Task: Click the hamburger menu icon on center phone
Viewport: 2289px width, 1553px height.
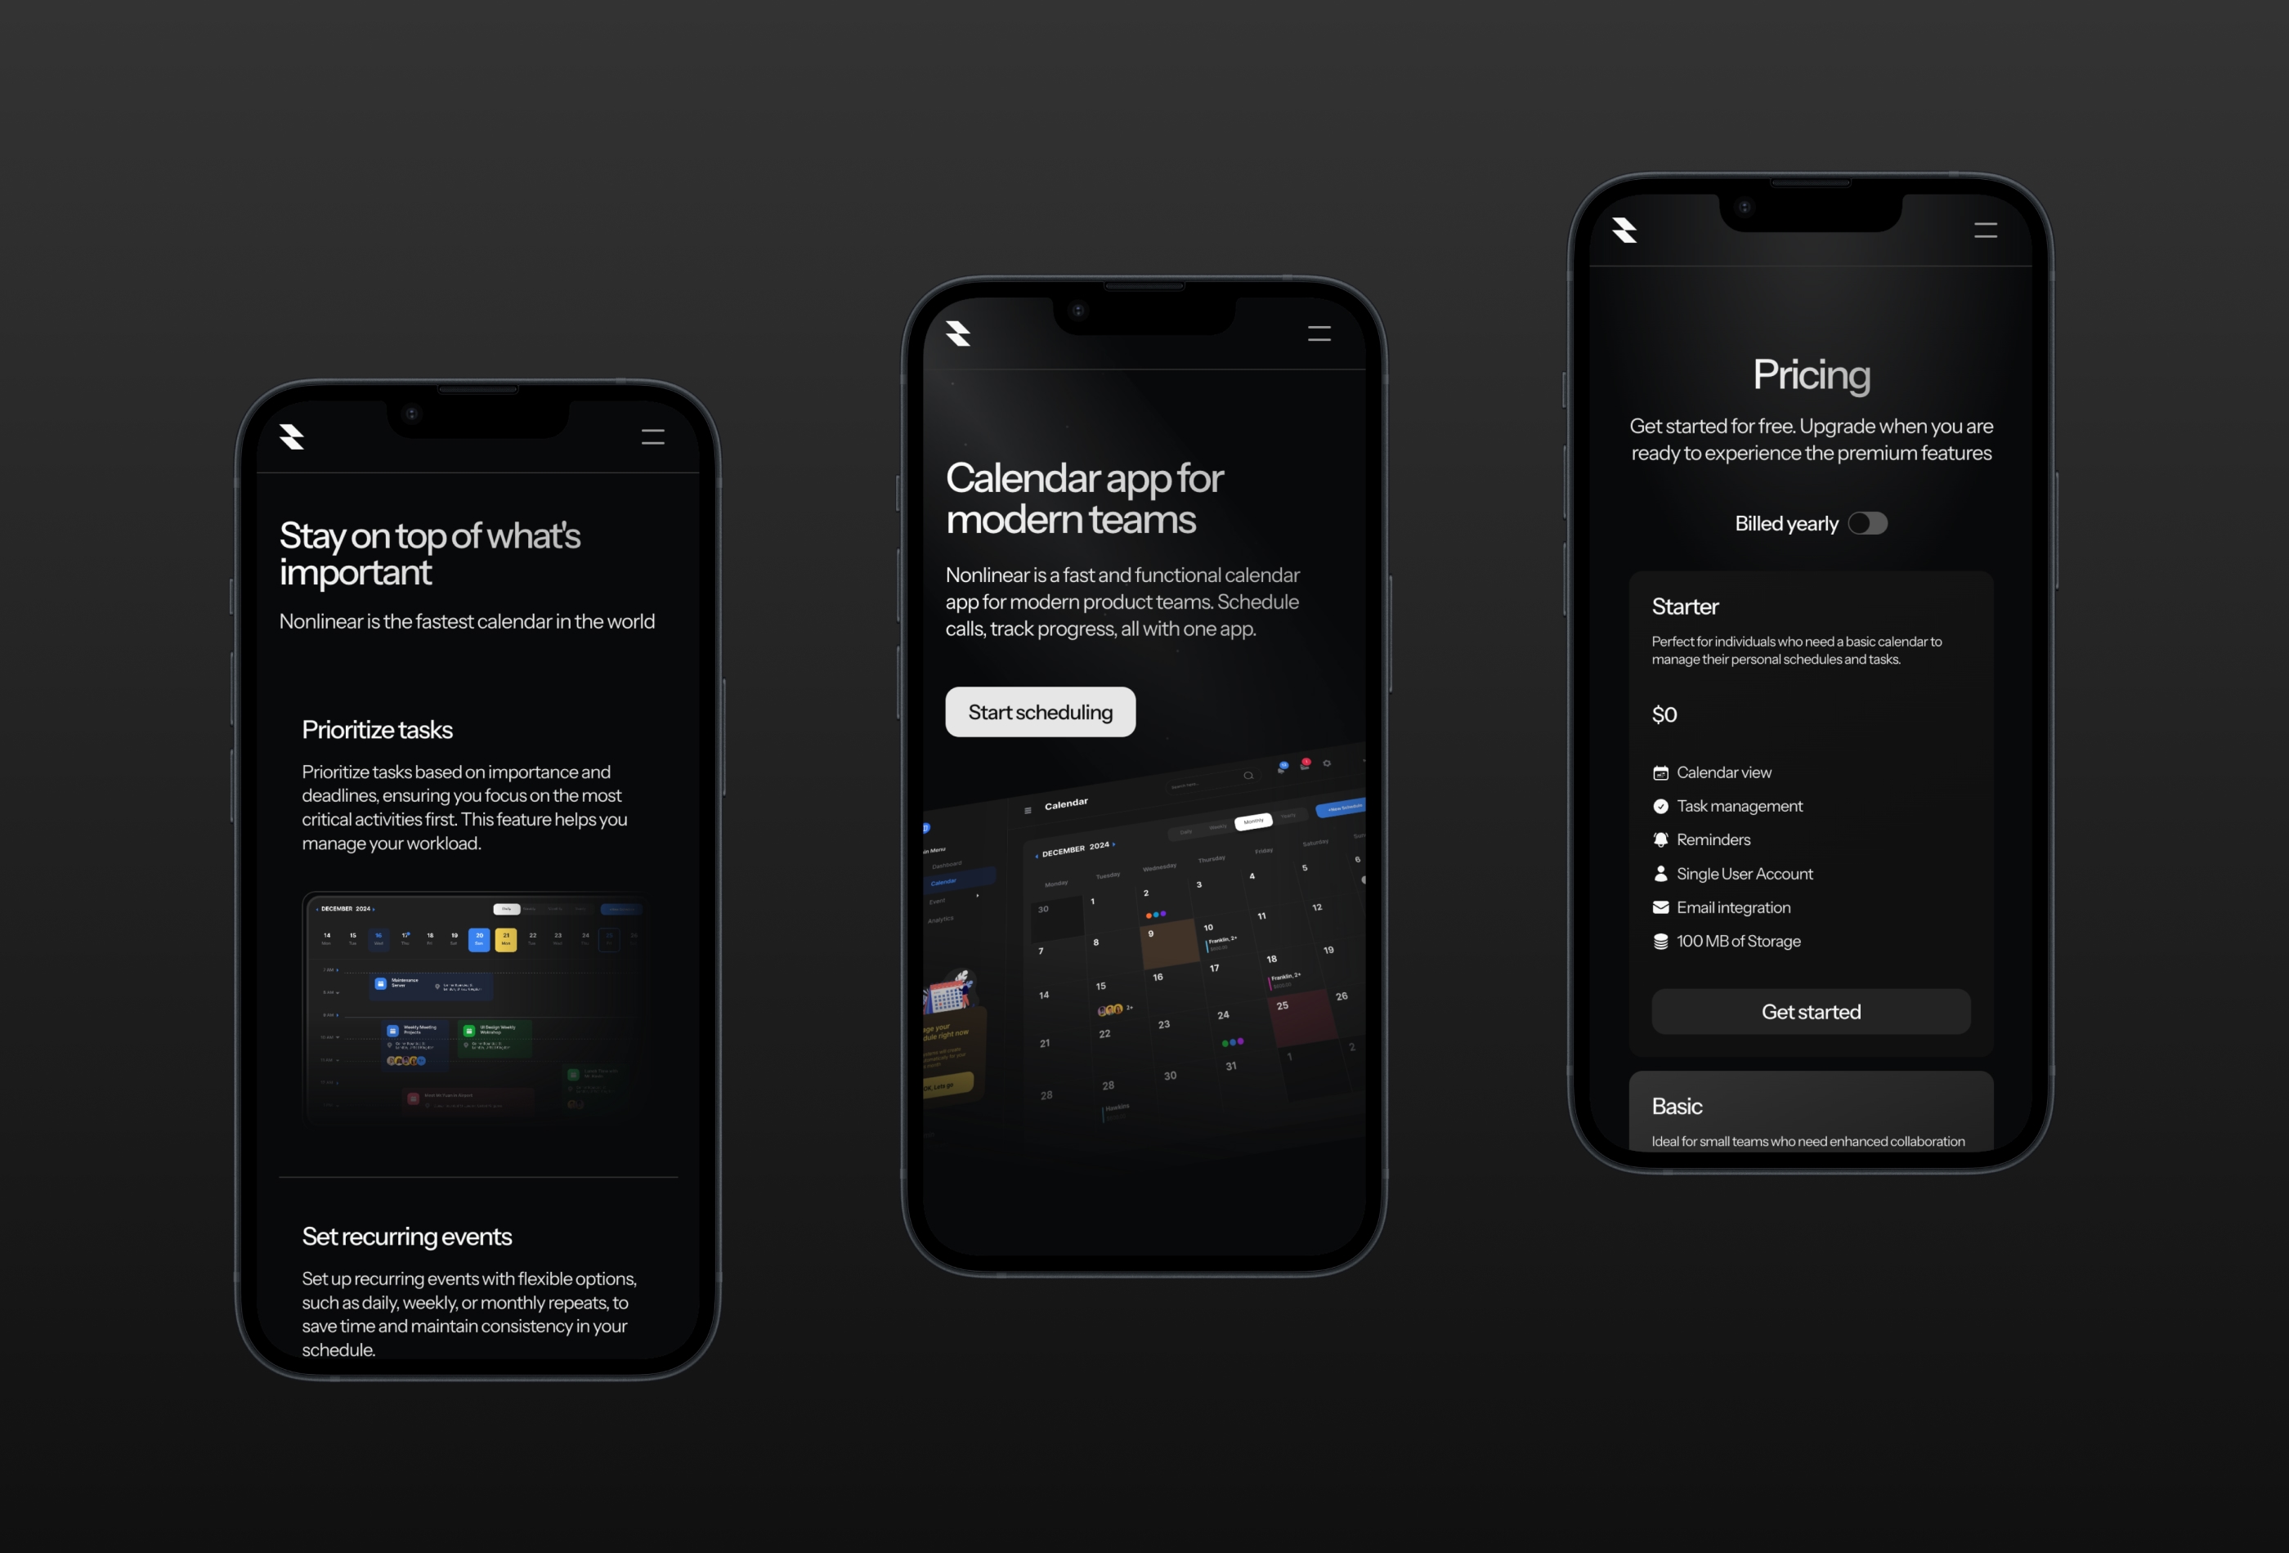Action: (1320, 331)
